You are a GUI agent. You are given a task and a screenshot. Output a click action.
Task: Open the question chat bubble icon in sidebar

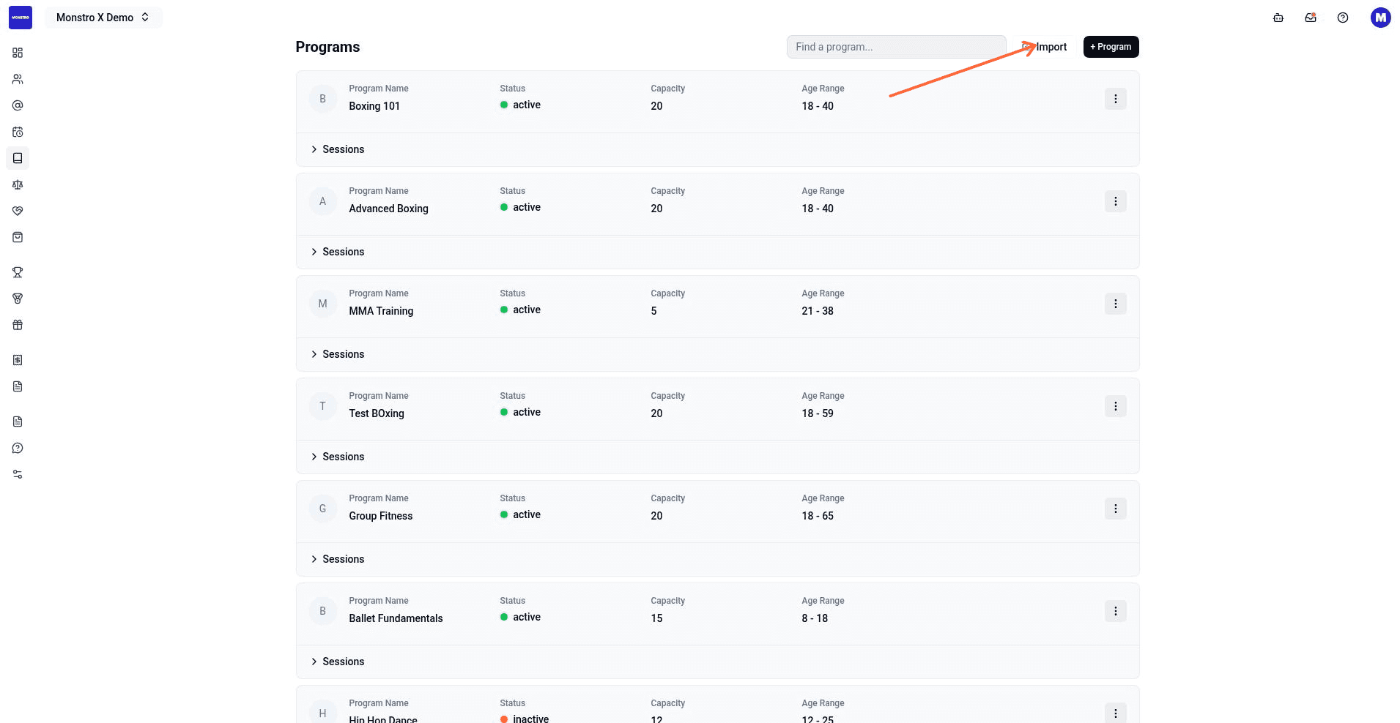[x=18, y=448]
